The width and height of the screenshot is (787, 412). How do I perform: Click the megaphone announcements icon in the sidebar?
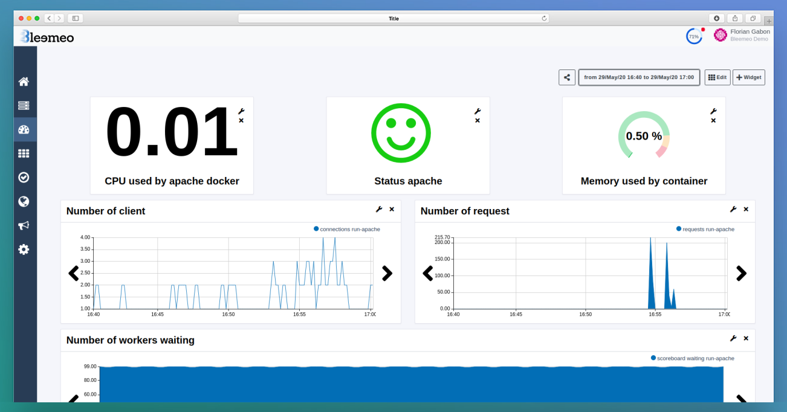(x=24, y=225)
